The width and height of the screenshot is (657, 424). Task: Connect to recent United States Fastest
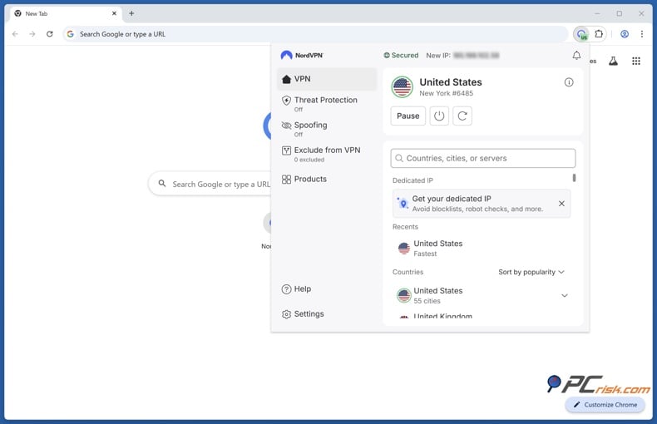(482, 248)
